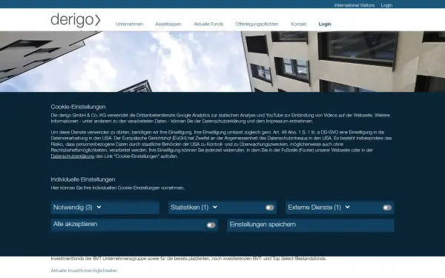Click the derigo logo
The height and width of the screenshot is (278, 445).
76,20
